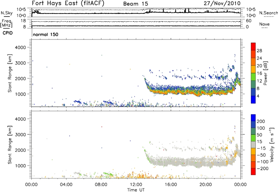Click the '28' Power colorbar value
Screen dimensions: 278x192
[259, 51]
